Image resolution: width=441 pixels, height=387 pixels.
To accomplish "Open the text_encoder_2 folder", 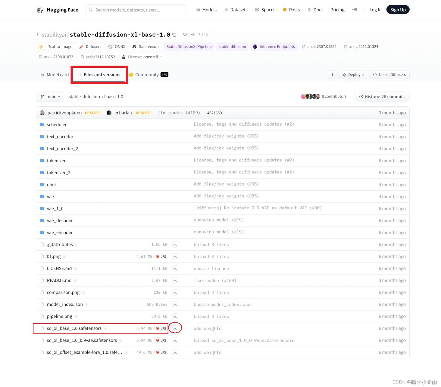I will coord(62,149).
